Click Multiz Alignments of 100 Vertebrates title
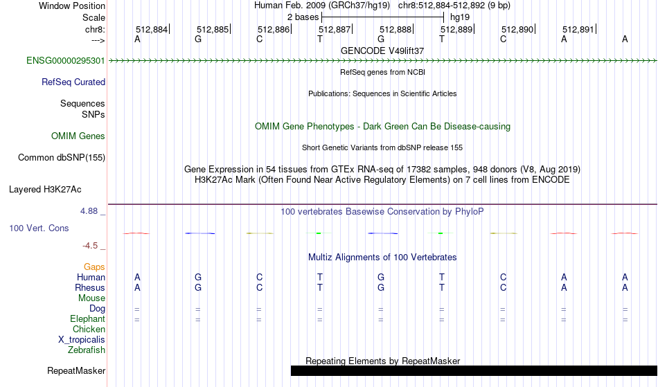 [382, 258]
